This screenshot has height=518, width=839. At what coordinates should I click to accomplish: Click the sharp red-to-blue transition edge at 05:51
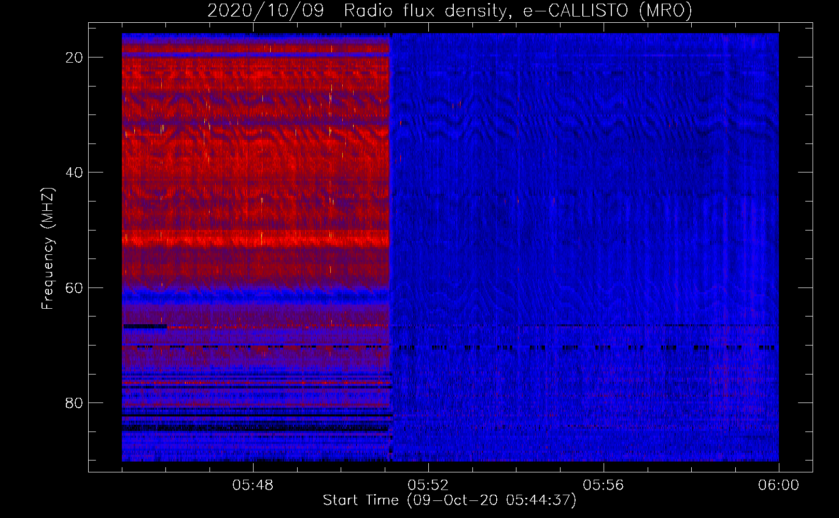click(x=390, y=247)
